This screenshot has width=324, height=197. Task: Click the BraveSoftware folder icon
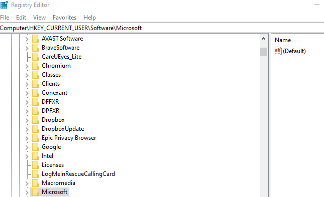point(35,48)
